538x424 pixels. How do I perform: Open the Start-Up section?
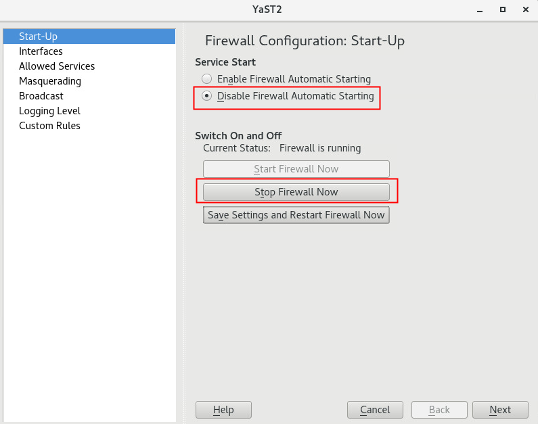coord(38,37)
